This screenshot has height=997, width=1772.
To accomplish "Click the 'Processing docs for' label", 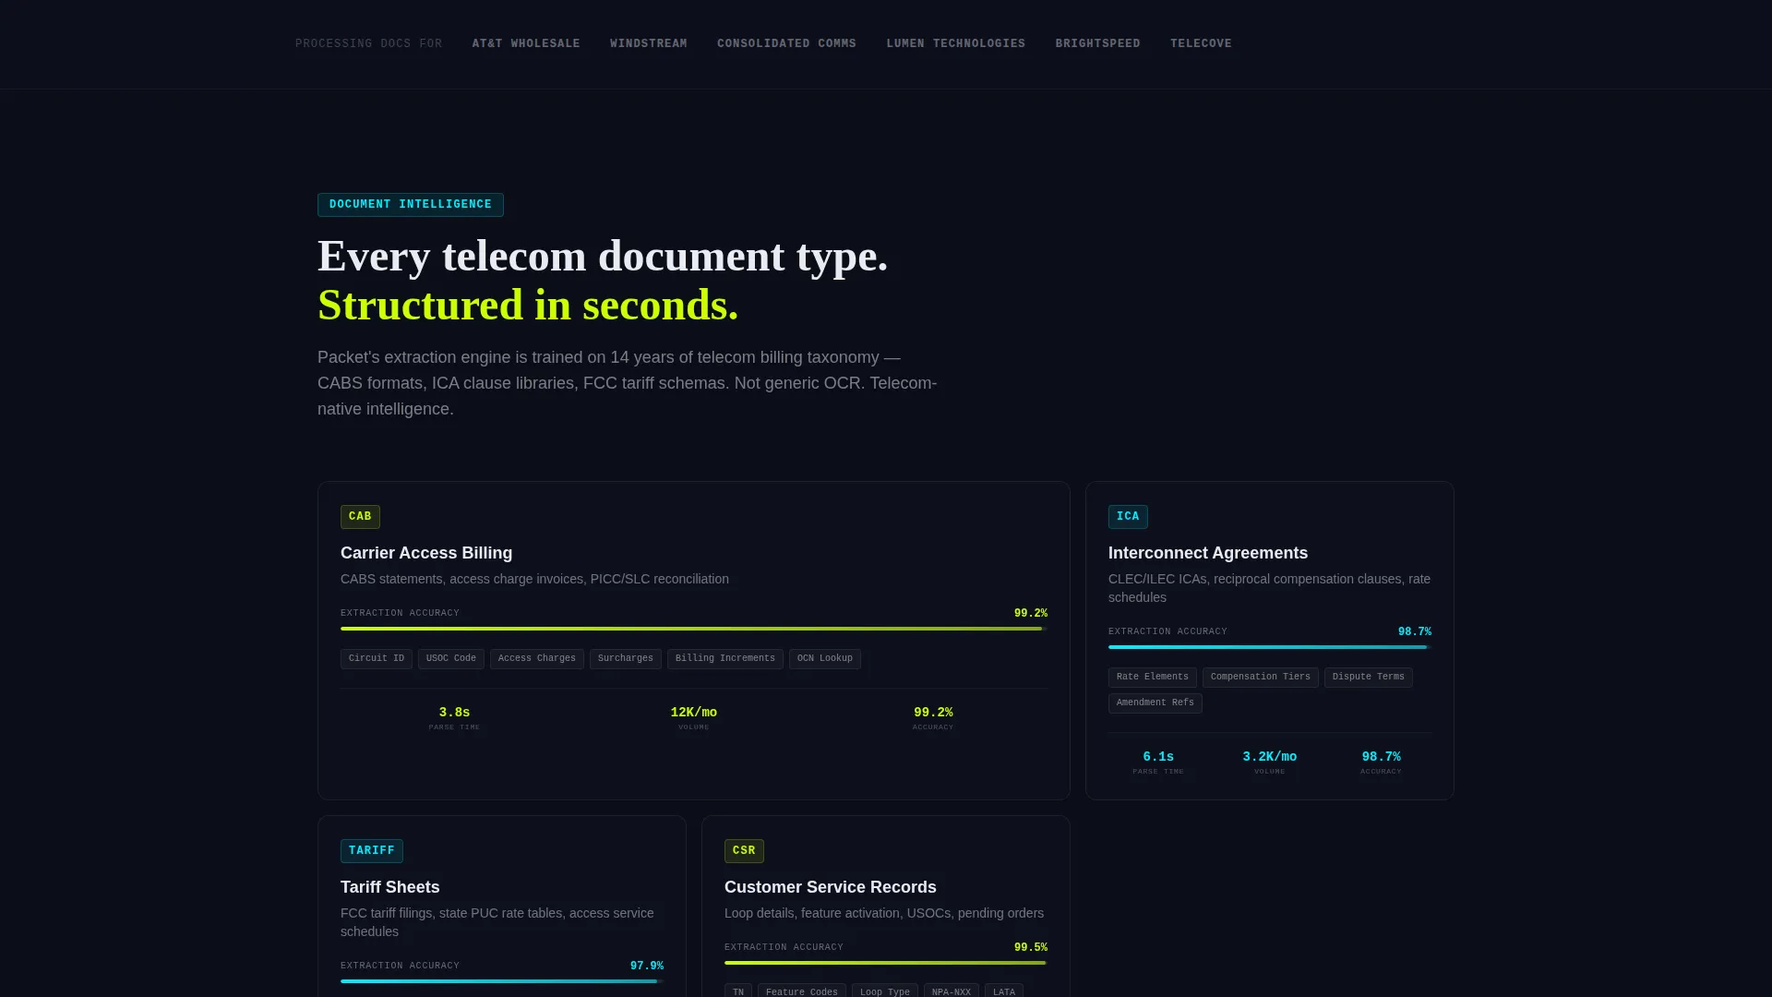I will (368, 43).
